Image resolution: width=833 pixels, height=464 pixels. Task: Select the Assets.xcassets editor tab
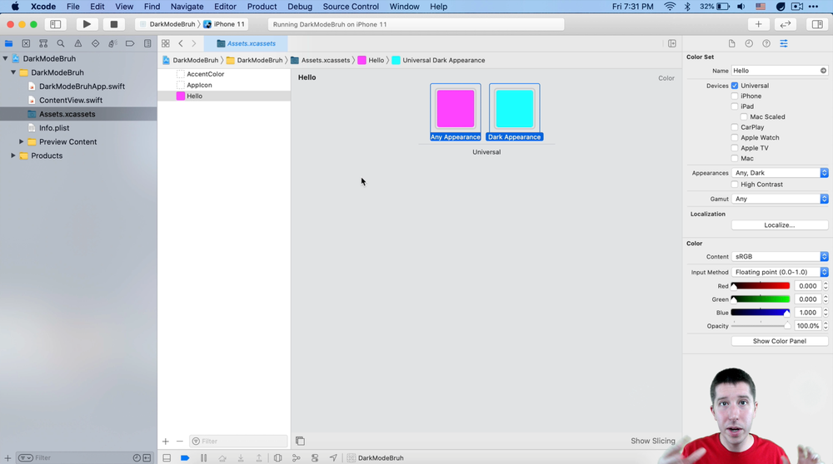tap(247, 43)
